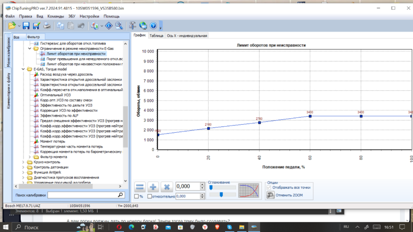
Task: Expand the 'Круиз-контроль' folder
Action: 23,162
